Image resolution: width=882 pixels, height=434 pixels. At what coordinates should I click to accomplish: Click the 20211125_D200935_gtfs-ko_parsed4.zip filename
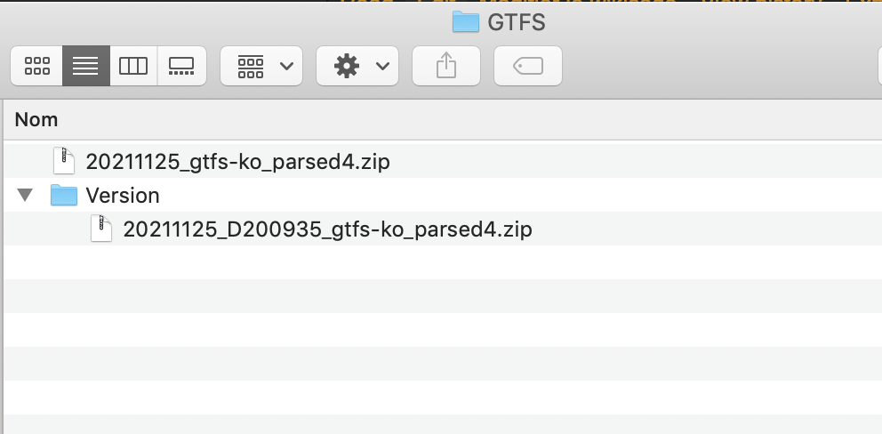[327, 230]
